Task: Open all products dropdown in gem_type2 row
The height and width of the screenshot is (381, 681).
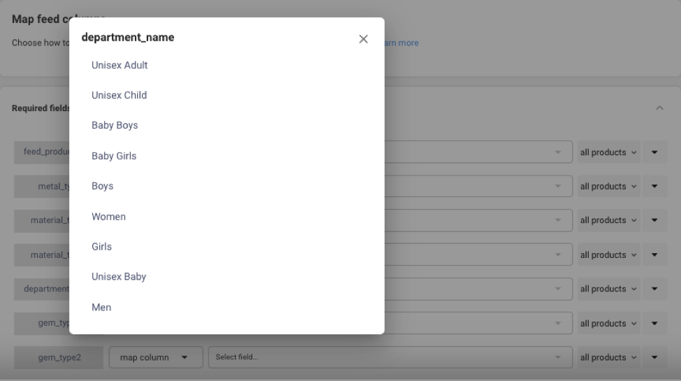Action: 608,357
